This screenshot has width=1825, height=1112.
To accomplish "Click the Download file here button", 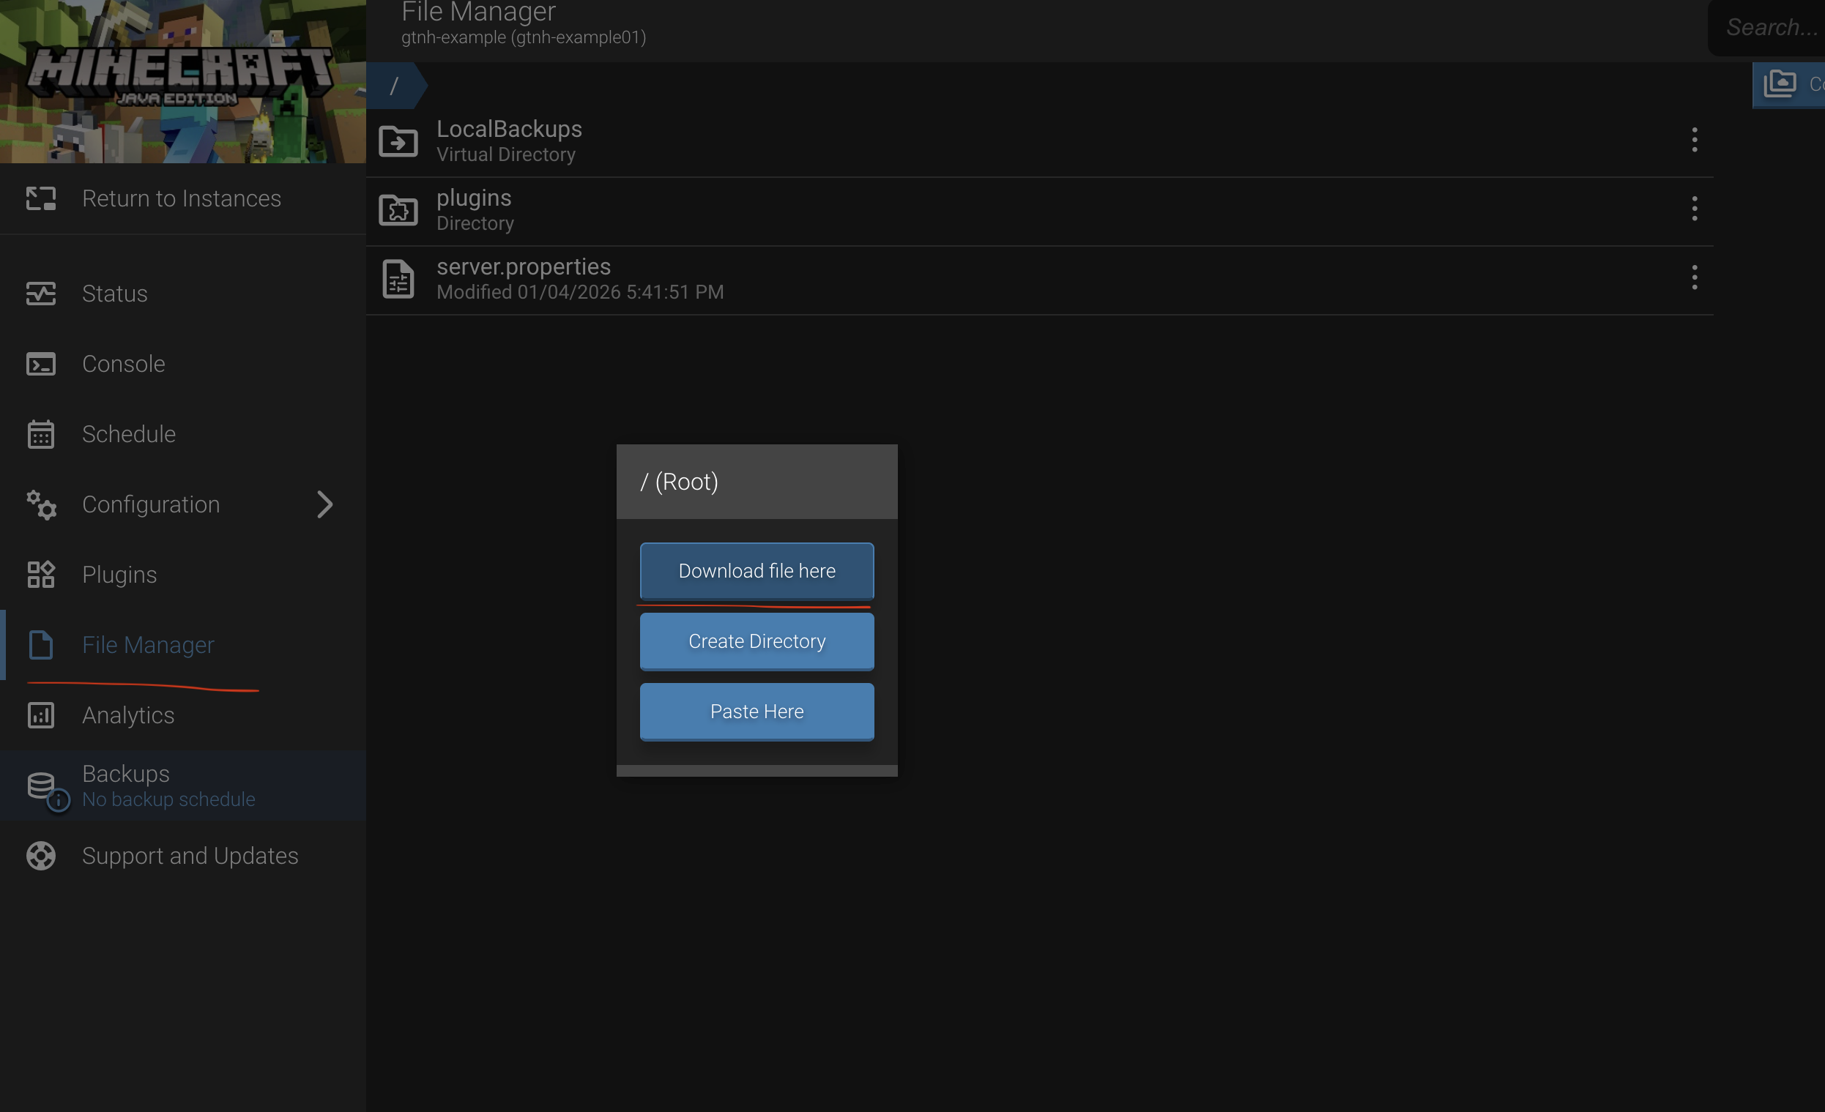I will coord(757,570).
